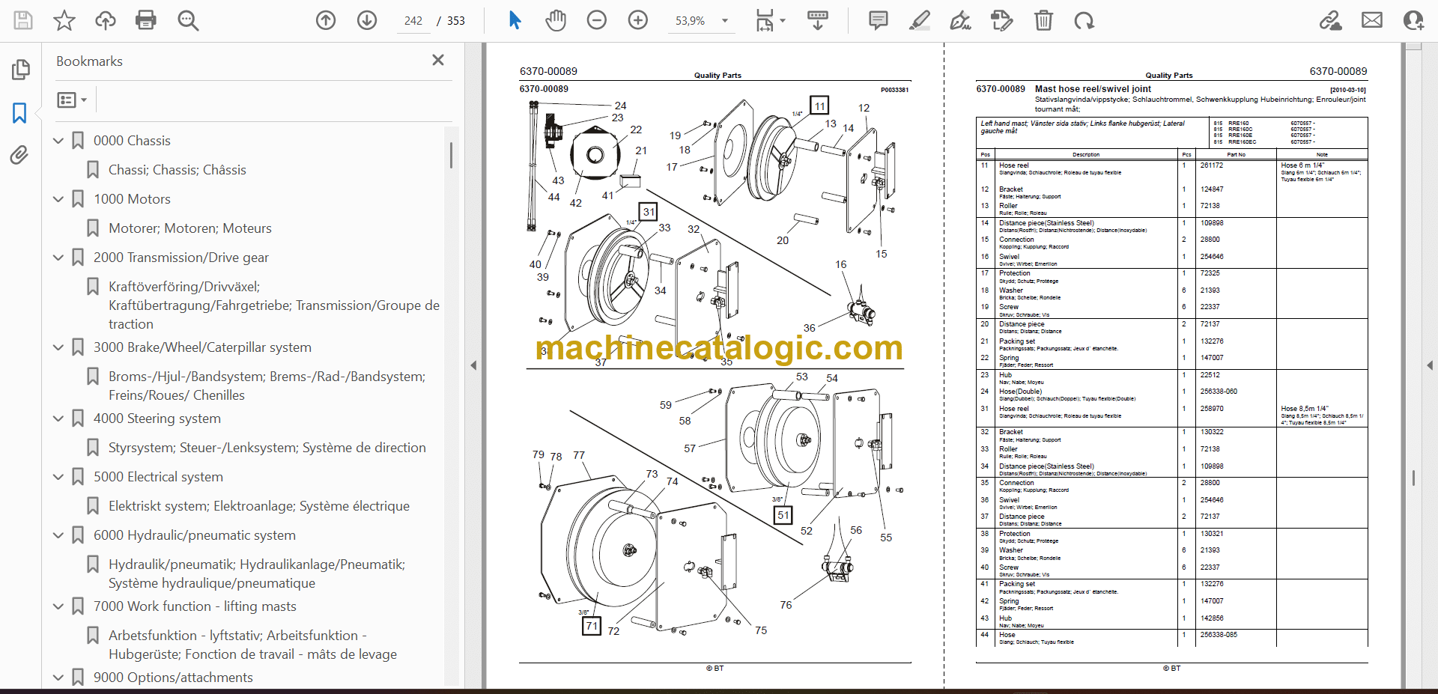Open 2000 Transmission/Drive gear bookmark

[181, 258]
